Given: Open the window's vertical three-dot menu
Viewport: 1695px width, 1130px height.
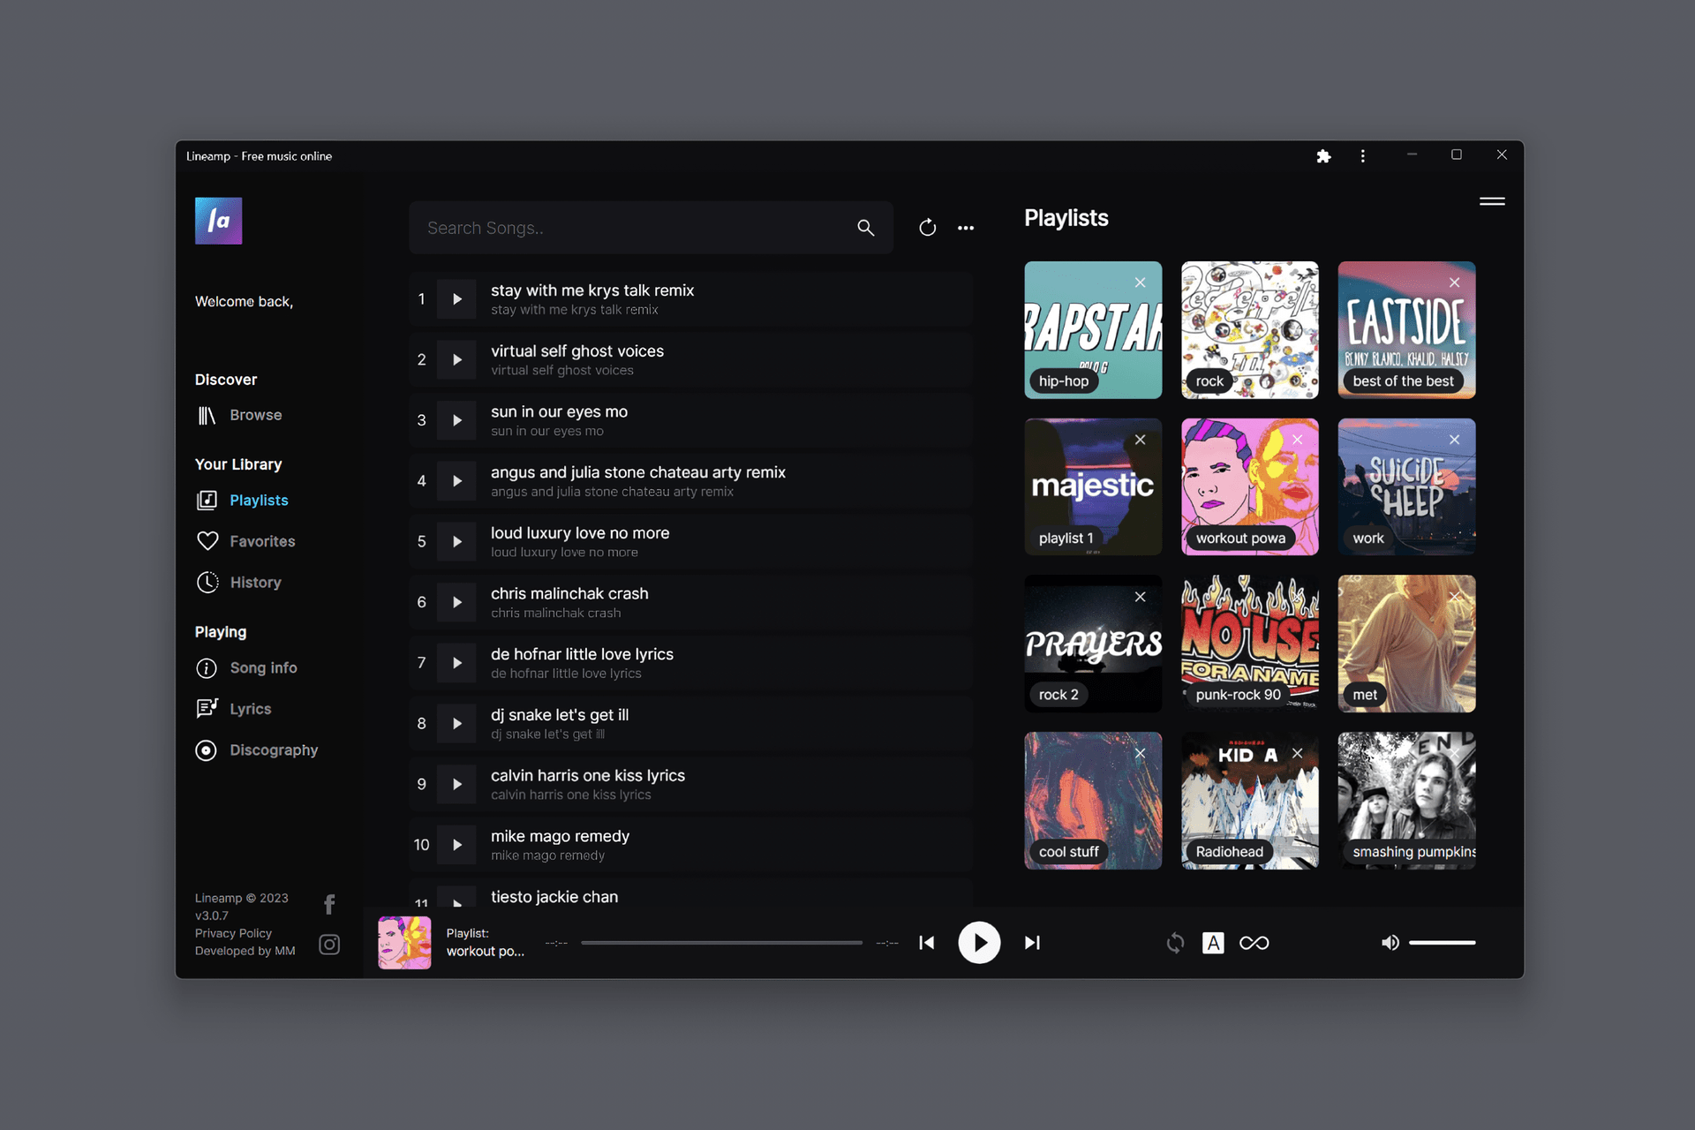Looking at the screenshot, I should tap(1363, 156).
